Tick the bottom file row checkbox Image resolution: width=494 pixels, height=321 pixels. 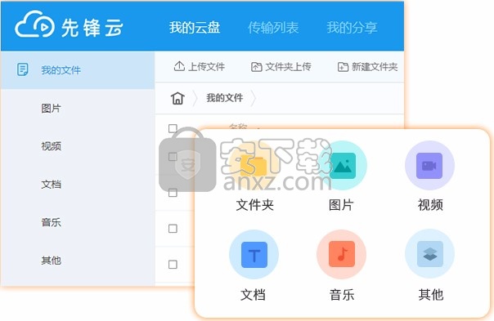point(173,265)
